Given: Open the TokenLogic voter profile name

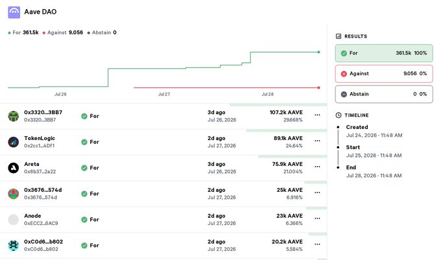Looking at the screenshot, I should pos(40,138).
